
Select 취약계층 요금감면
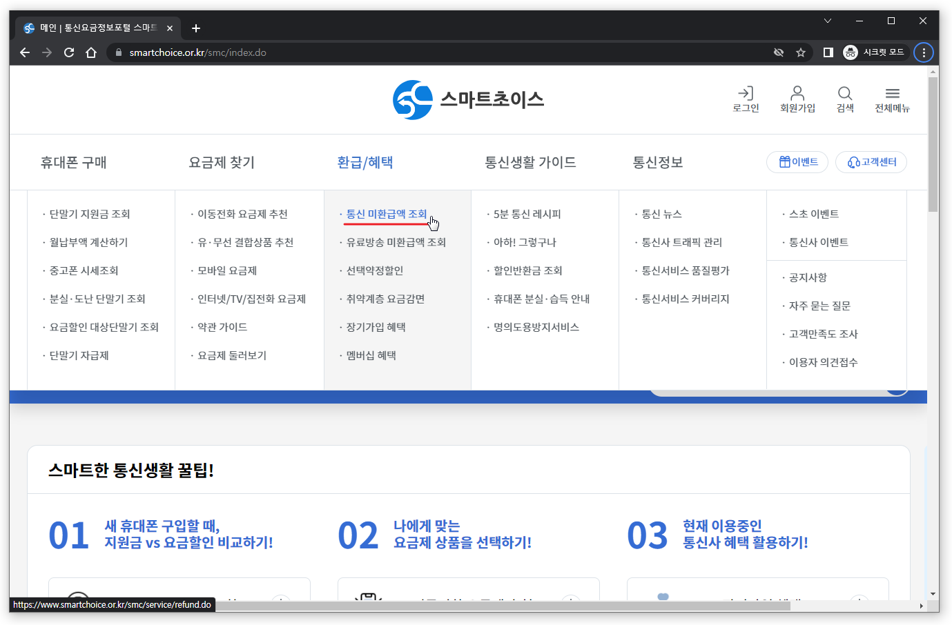(385, 299)
